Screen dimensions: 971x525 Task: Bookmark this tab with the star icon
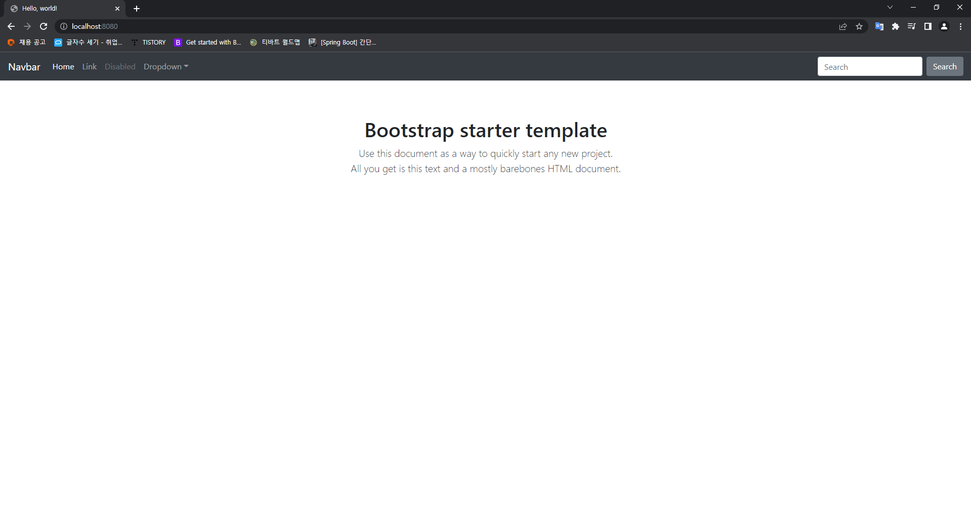tap(859, 26)
